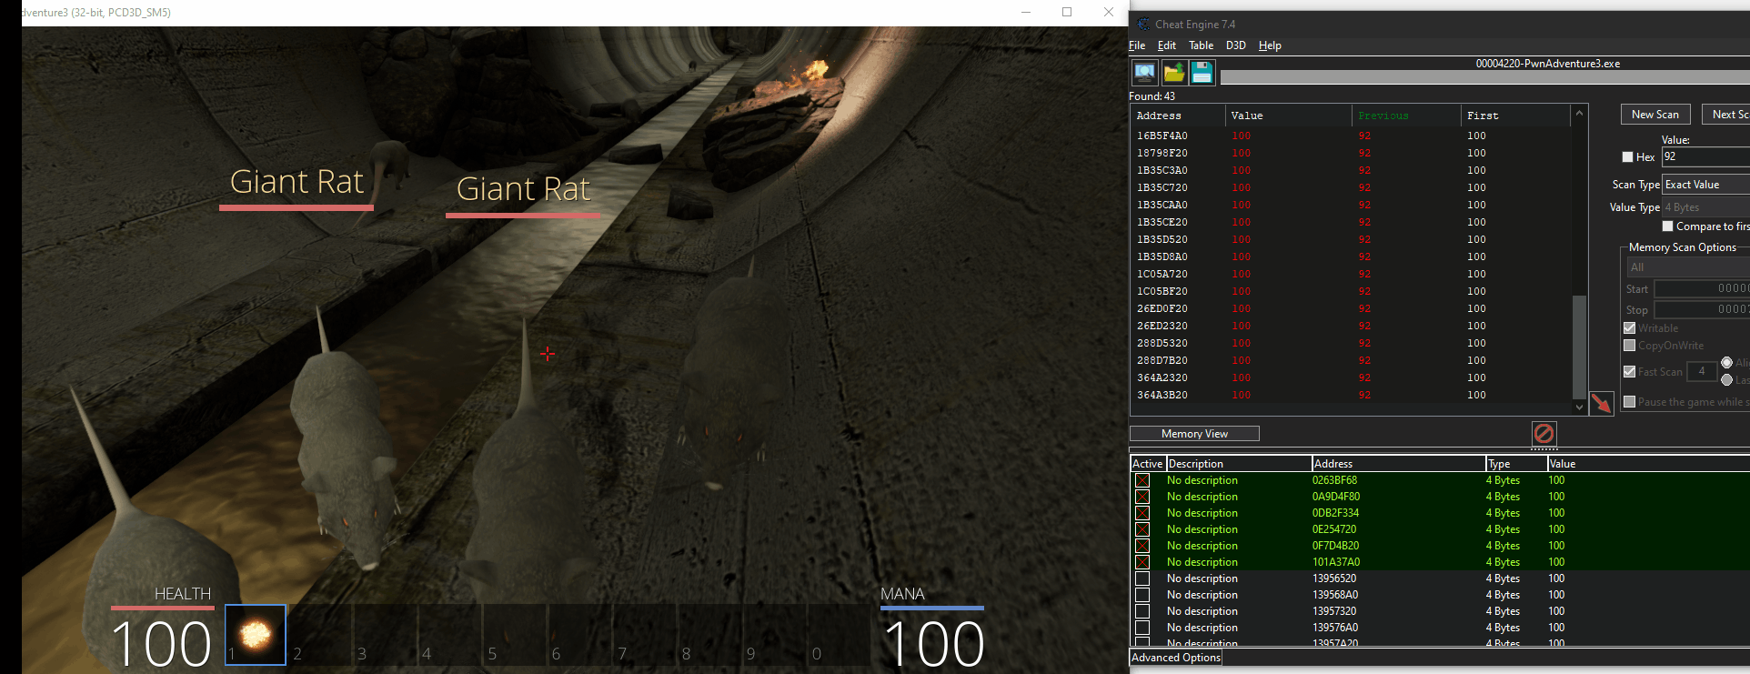
Task: Click the in-game HEALTH bar
Action: 163,608
